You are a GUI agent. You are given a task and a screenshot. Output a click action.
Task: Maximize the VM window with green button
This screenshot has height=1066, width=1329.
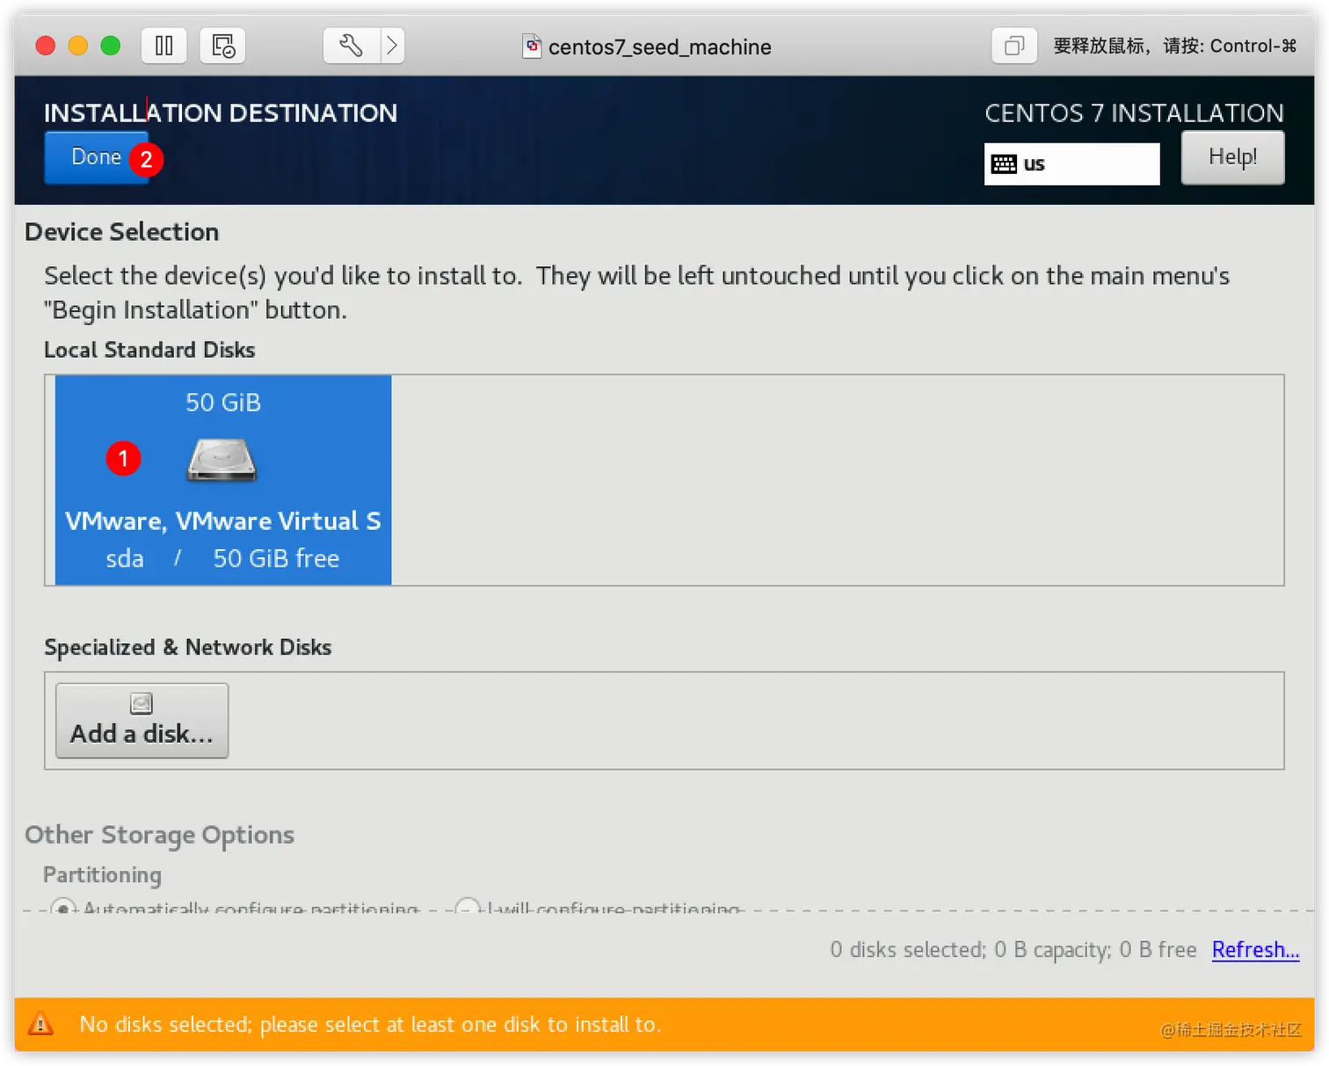(x=111, y=46)
